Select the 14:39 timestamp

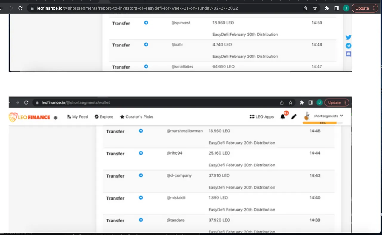click(x=315, y=220)
